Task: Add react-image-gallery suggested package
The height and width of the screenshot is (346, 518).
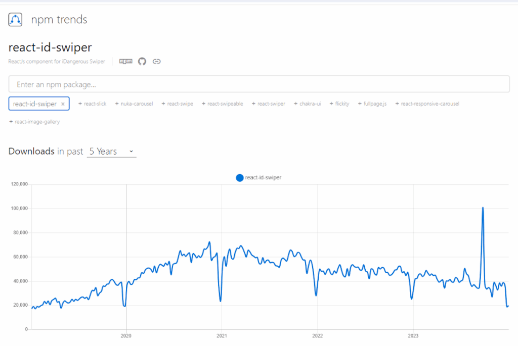Action: coord(34,122)
